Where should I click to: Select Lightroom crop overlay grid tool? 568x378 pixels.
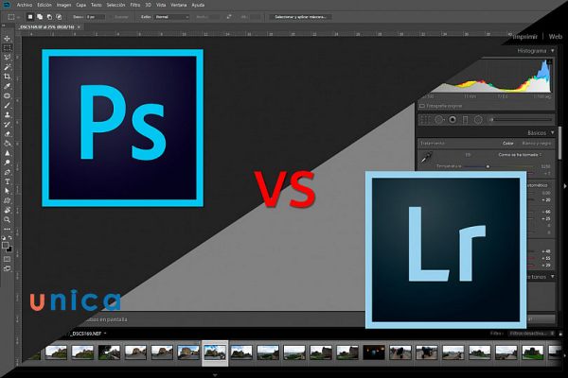(426, 119)
